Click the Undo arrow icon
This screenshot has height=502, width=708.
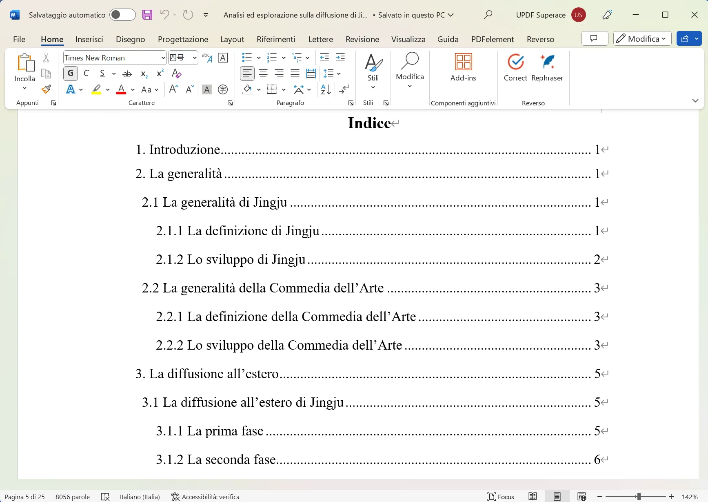coord(164,15)
